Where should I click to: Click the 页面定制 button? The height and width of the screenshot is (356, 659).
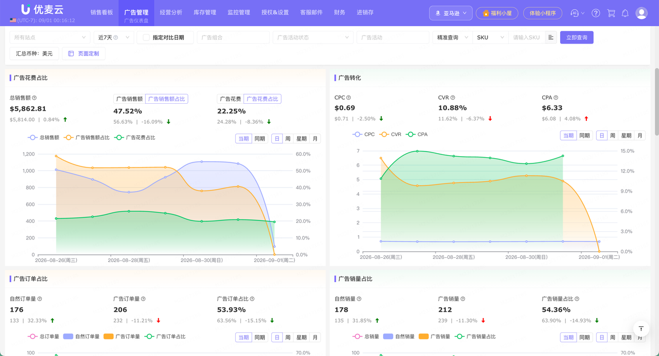pyautogui.click(x=83, y=53)
